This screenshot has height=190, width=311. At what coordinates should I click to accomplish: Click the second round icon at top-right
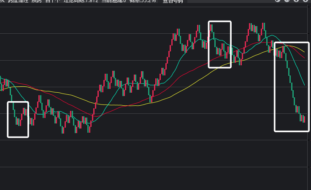pos(286,1)
